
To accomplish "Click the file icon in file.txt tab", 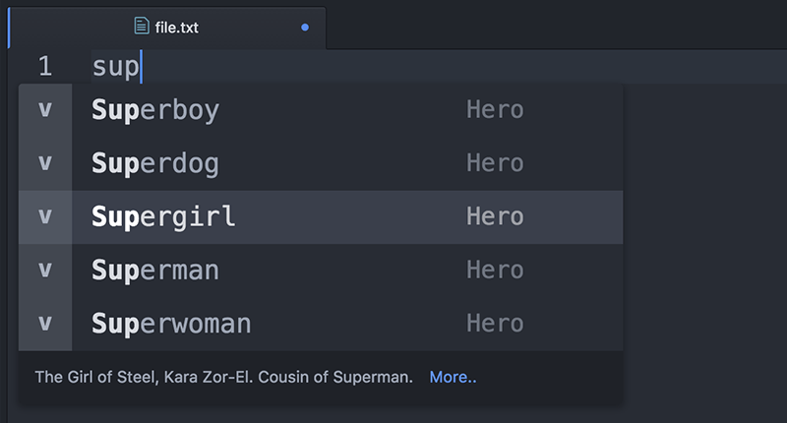I will (x=142, y=26).
